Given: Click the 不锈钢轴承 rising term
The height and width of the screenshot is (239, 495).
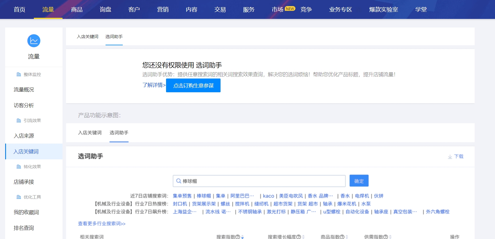Looking at the screenshot, I should click(250, 212).
